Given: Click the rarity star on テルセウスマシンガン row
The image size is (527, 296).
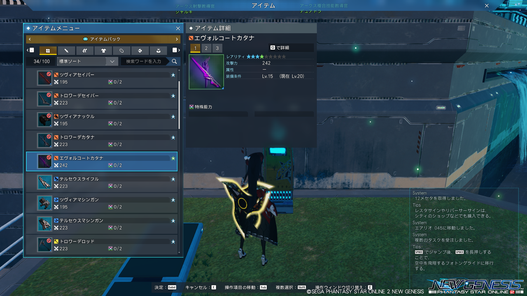Looking at the screenshot, I should click(173, 221).
